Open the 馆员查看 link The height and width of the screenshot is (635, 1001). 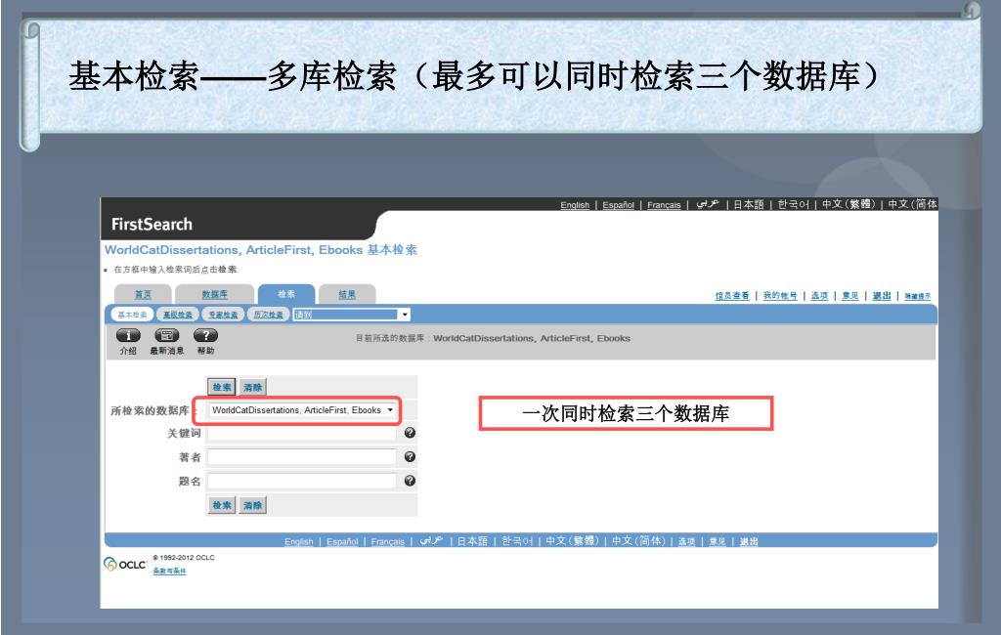coord(732,295)
